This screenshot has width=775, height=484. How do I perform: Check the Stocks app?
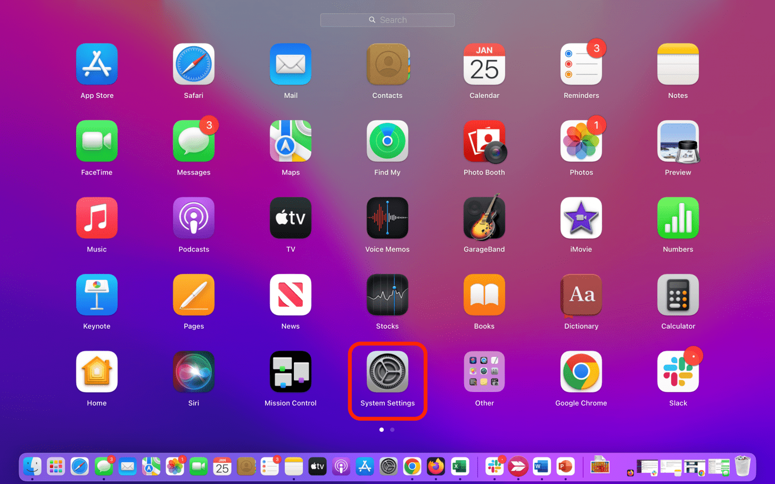pos(387,295)
